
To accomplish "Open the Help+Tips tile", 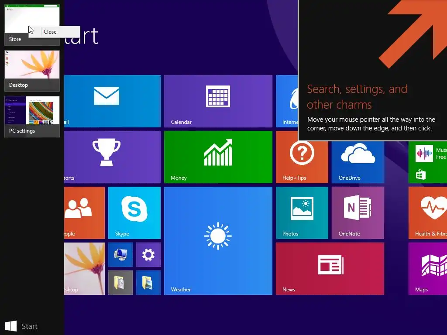I will point(302,162).
